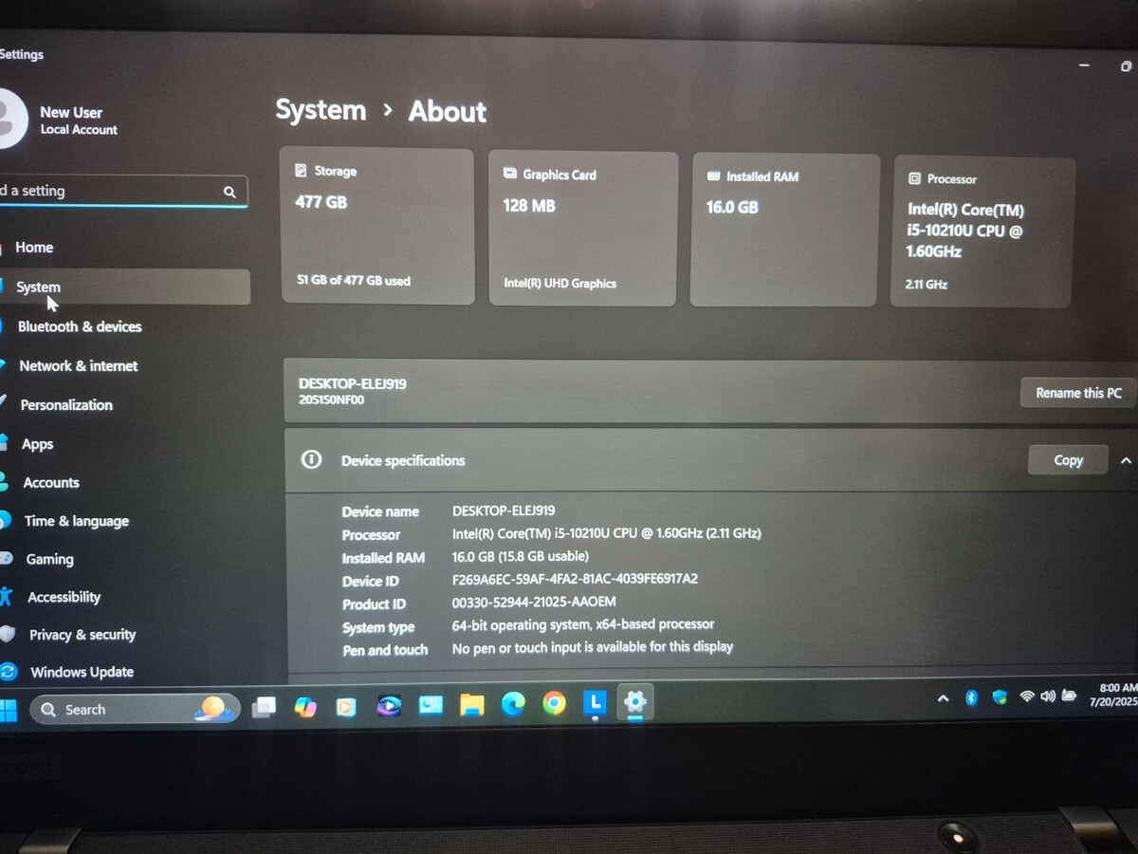
Task: Click the Product ID value 00330-52944-21025-AAOEM
Action: click(x=534, y=602)
